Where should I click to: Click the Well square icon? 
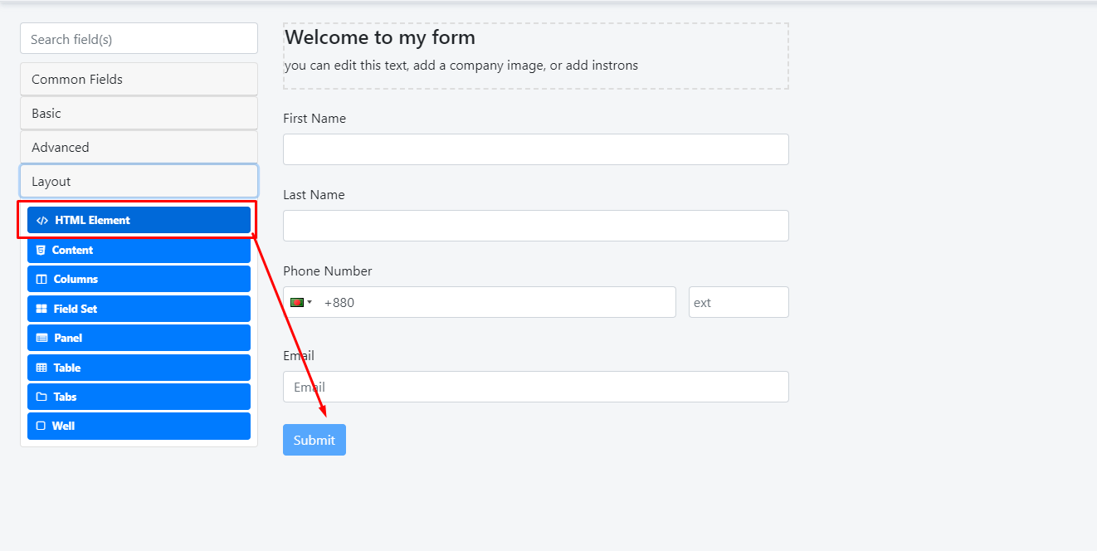pyautogui.click(x=41, y=426)
